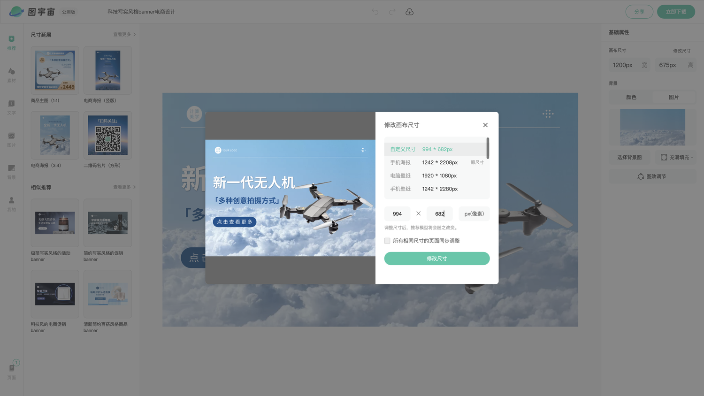704x396 pixels.
Task: Switch to the 图片 background tab
Action: pyautogui.click(x=674, y=97)
